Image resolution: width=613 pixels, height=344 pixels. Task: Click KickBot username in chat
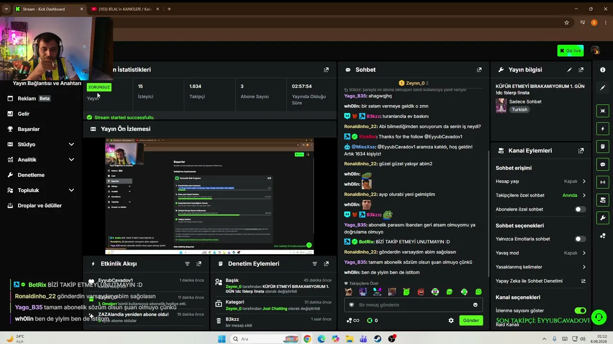pos(368,137)
